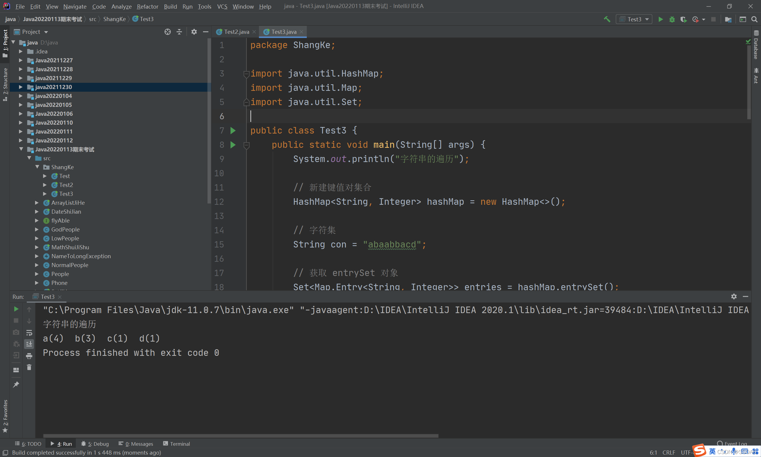This screenshot has height=457, width=761.
Task: Click ShangKe in the breadcrumb bar
Action: [x=114, y=19]
